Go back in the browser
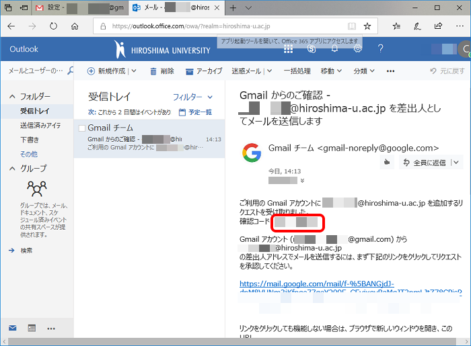 point(11,26)
